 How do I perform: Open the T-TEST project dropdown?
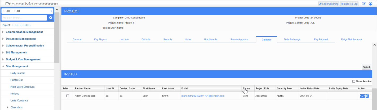click(x=27, y=11)
